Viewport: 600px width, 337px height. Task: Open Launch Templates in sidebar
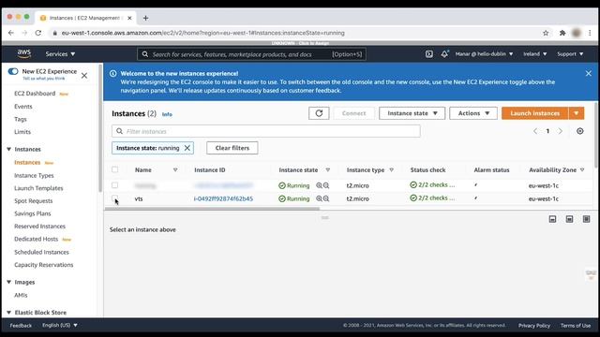pyautogui.click(x=38, y=188)
